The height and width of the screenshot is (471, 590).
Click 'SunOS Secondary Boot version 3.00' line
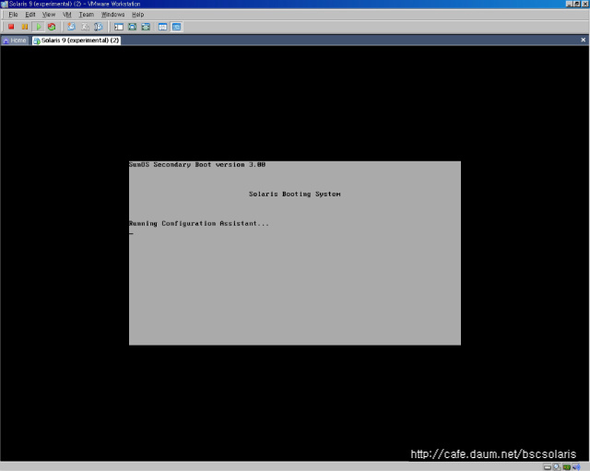point(197,165)
